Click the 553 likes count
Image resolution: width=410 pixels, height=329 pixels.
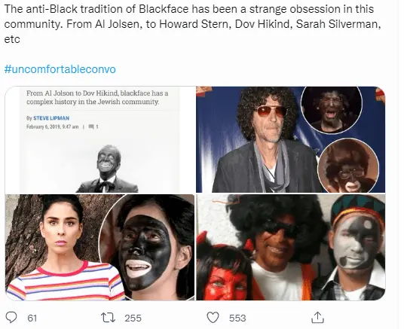[237, 318]
